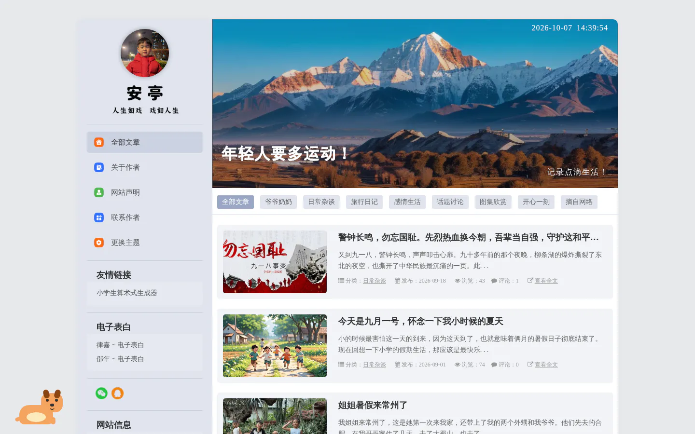Image resolution: width=695 pixels, height=434 pixels.
Task: Click the comment icon showing 评论：0
Action: (494, 365)
